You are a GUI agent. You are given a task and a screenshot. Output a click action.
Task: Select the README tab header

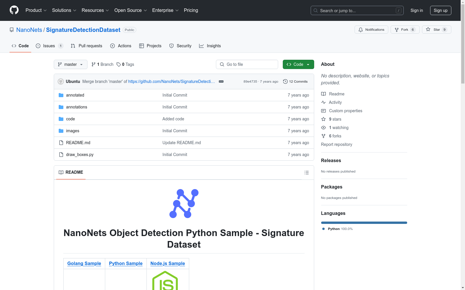coord(71,172)
